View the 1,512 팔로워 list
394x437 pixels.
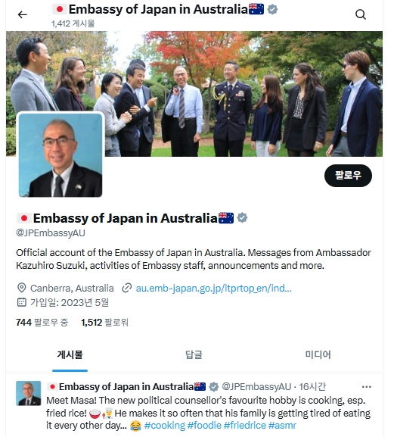104,323
